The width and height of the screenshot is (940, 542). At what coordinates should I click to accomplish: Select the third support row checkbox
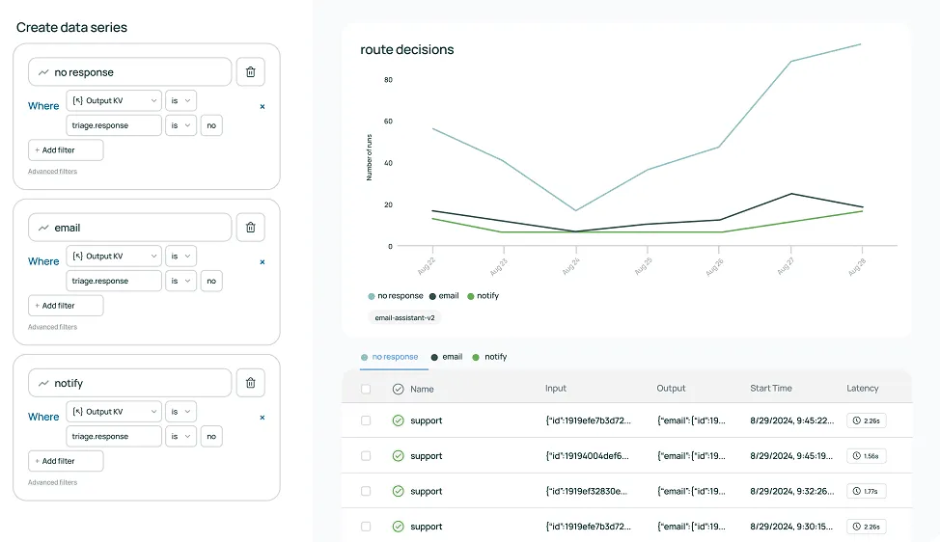[x=365, y=491]
